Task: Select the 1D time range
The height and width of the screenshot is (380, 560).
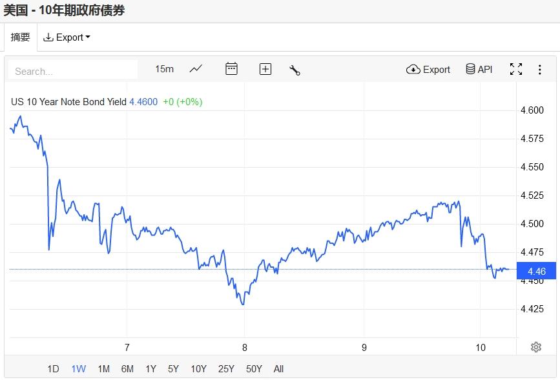Action: pos(53,369)
